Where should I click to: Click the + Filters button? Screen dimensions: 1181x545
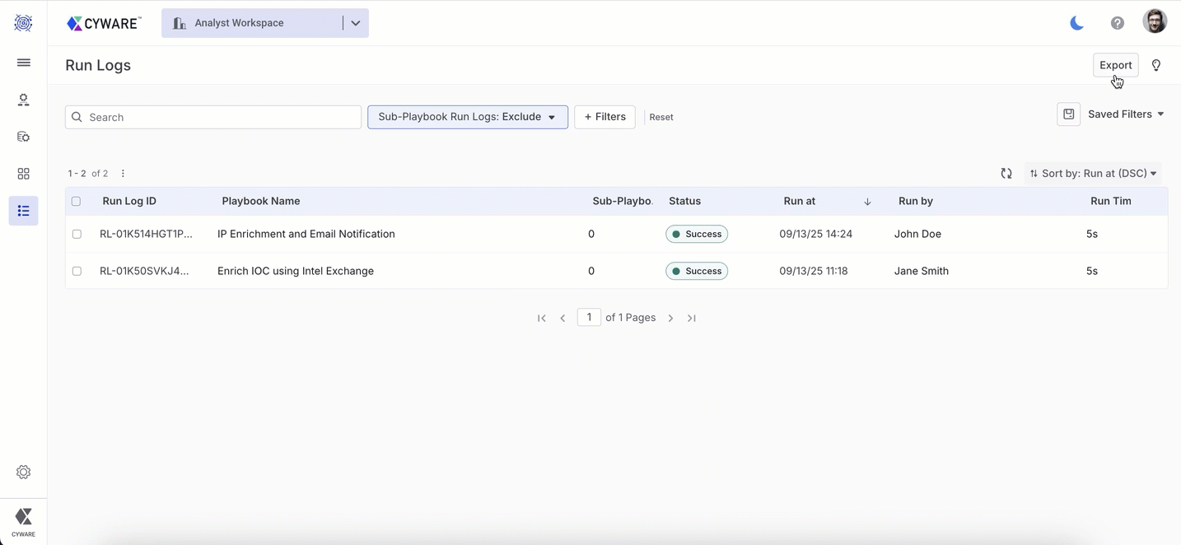(x=605, y=117)
